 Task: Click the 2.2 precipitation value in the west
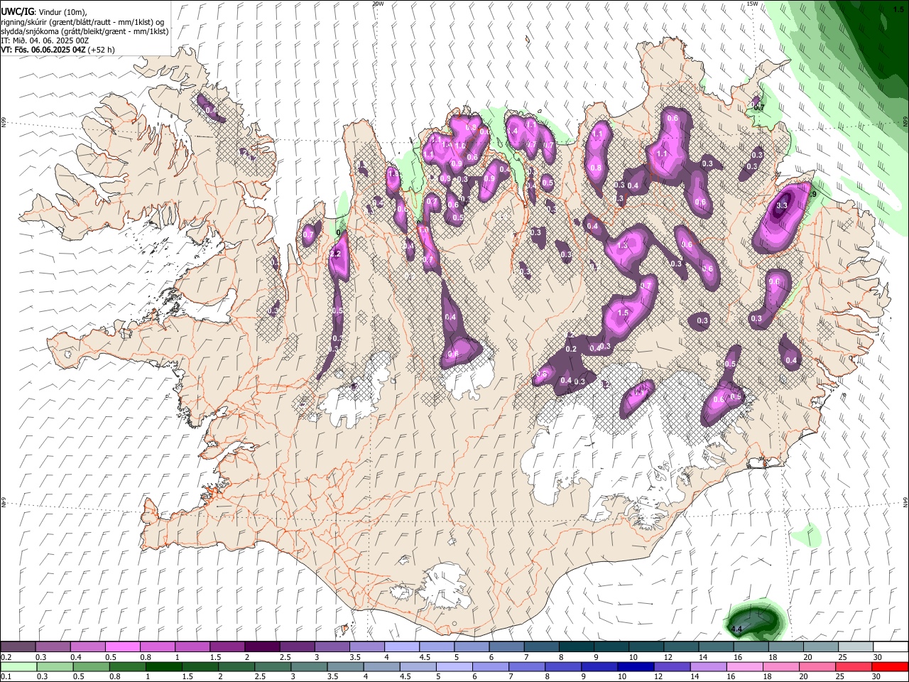[337, 254]
